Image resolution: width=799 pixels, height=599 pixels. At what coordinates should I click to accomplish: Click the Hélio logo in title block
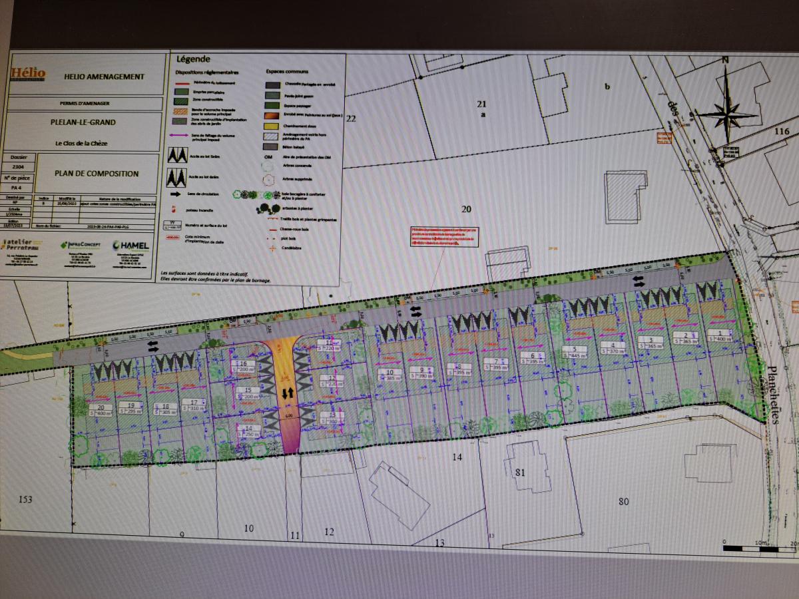[x=28, y=74]
